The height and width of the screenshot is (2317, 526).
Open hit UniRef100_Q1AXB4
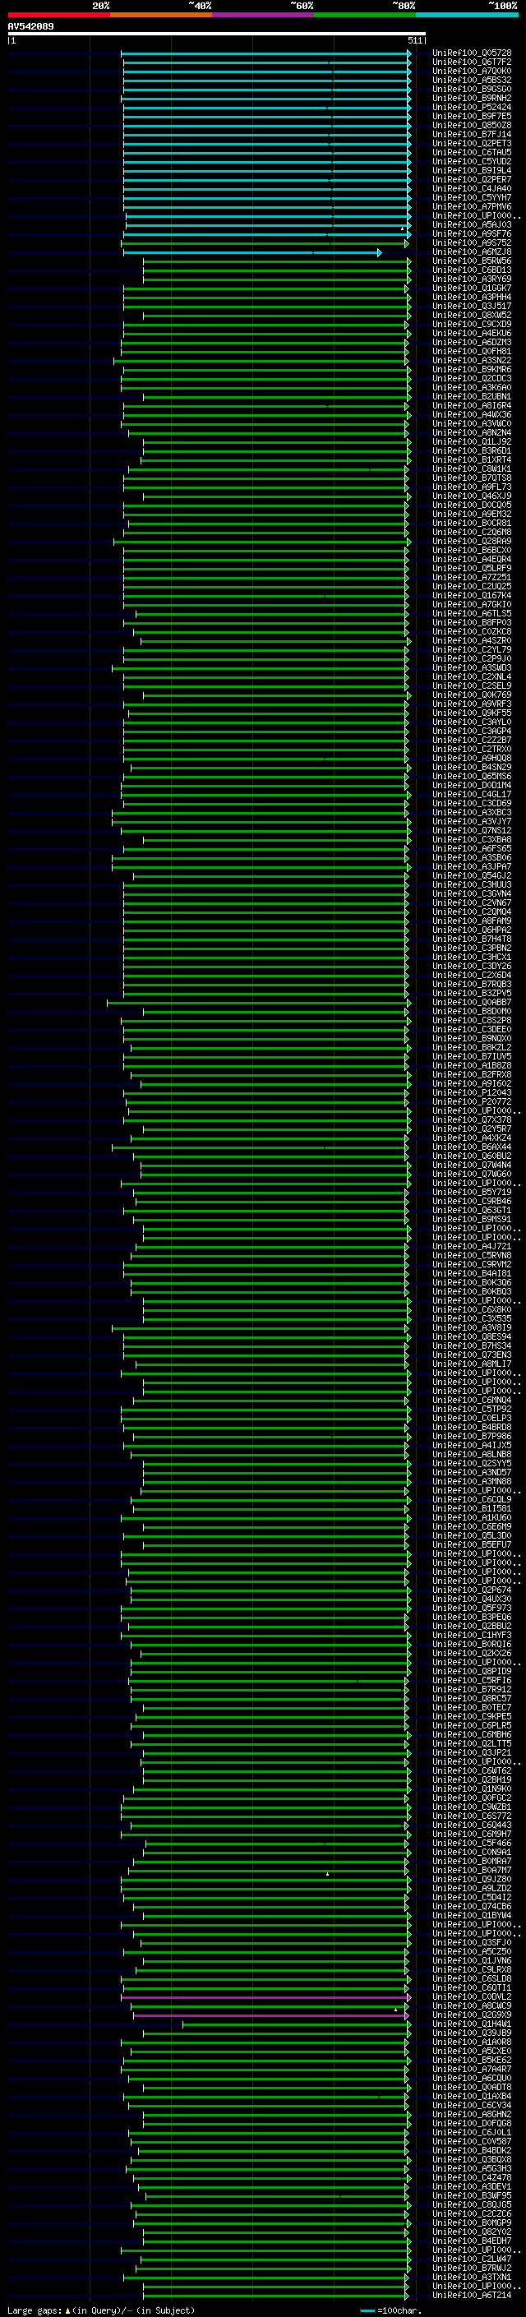coord(472,2096)
